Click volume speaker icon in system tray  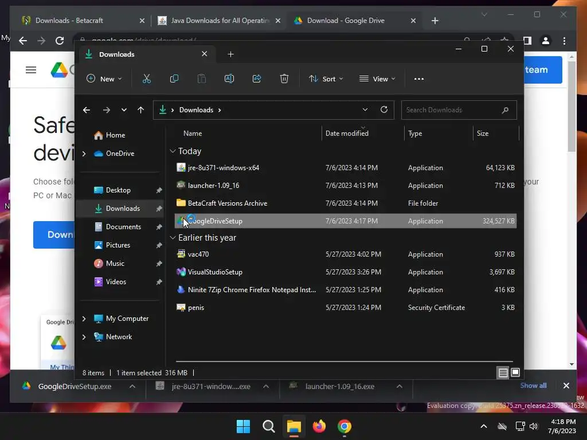[x=534, y=426]
